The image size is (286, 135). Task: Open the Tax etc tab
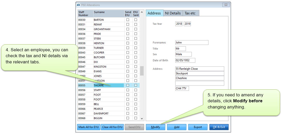click(x=190, y=13)
